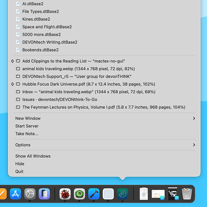Quit the app from the Dock menu
The height and width of the screenshot is (207, 207).
click(x=104, y=172)
